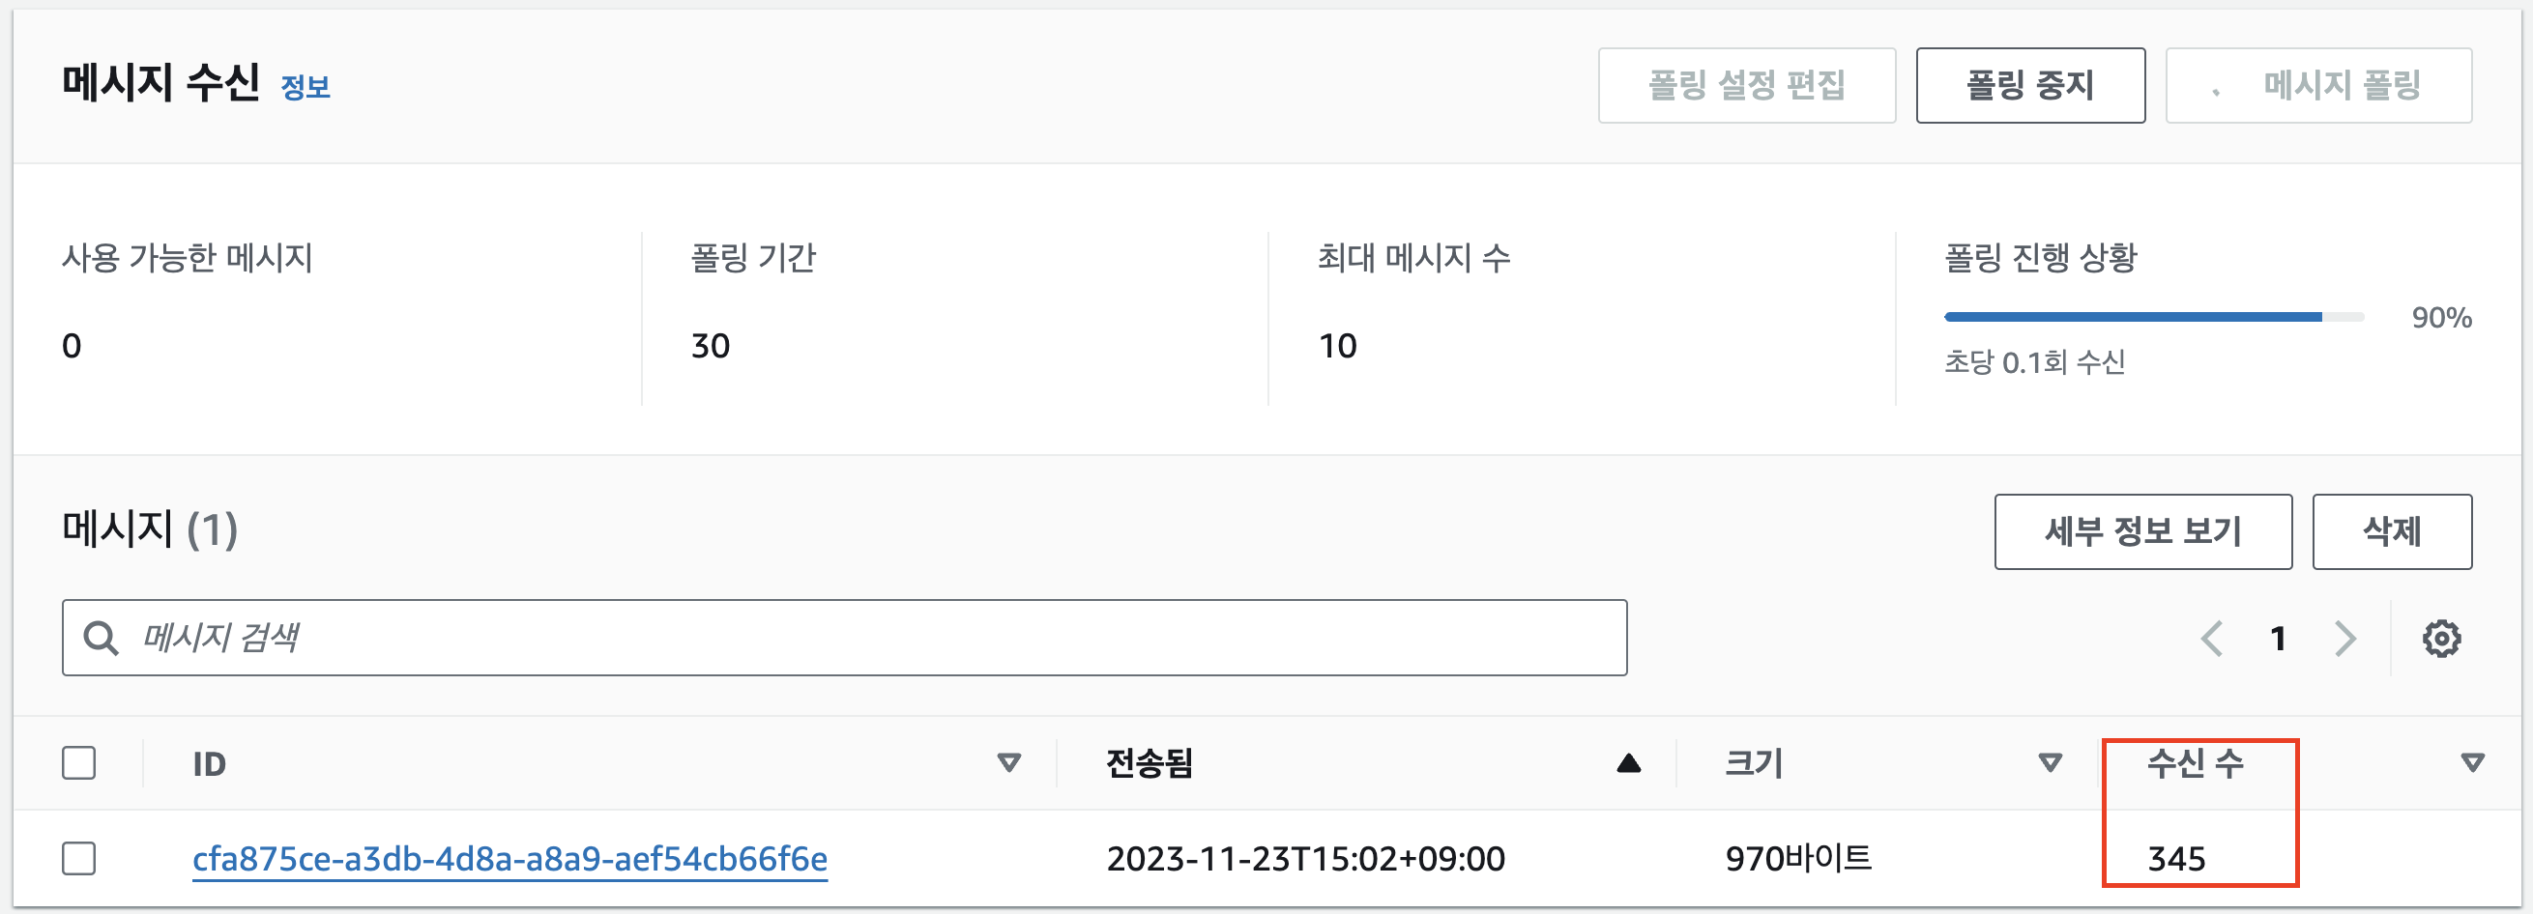Open the 정보 help link
The image size is (2533, 914).
[305, 88]
